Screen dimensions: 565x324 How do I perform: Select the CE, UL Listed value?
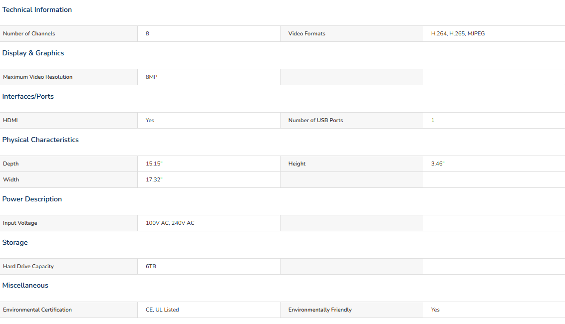[162, 310]
